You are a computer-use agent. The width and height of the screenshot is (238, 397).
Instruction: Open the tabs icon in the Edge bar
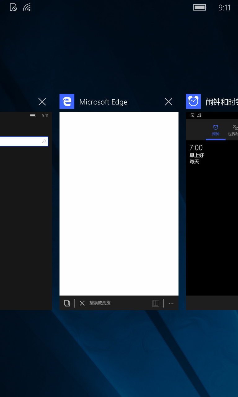[67, 303]
